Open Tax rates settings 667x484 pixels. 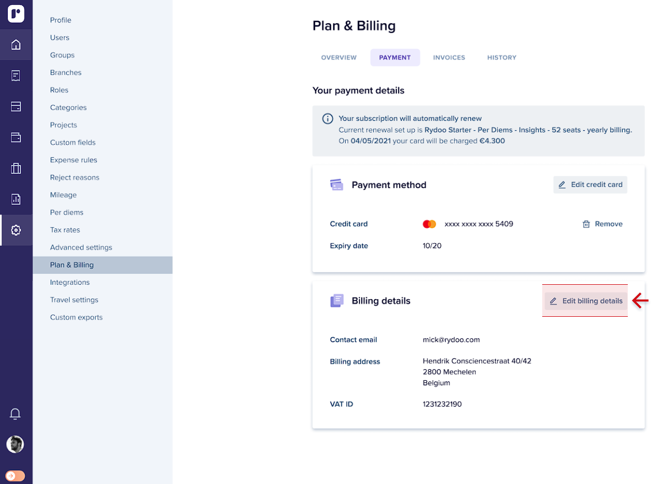pyautogui.click(x=65, y=230)
